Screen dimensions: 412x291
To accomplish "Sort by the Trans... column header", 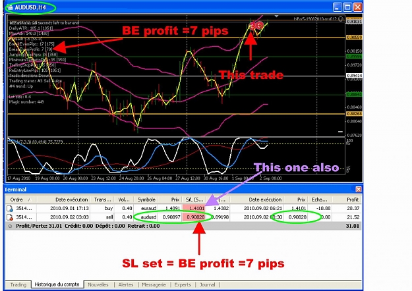I will pos(103,199).
